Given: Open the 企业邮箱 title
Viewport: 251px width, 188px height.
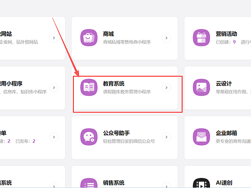Looking at the screenshot, I should pyautogui.click(x=226, y=133).
